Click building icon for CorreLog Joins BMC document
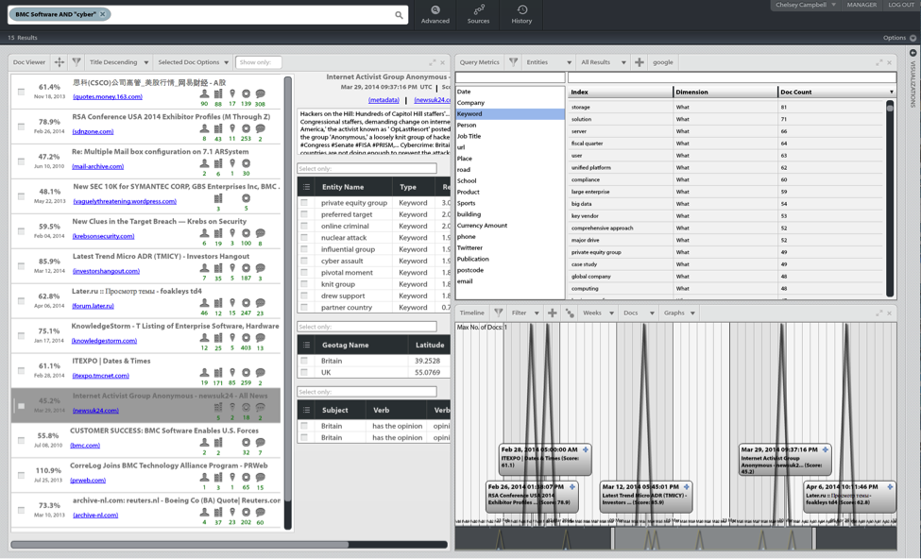Image resolution: width=921 pixels, height=559 pixels. [218, 477]
